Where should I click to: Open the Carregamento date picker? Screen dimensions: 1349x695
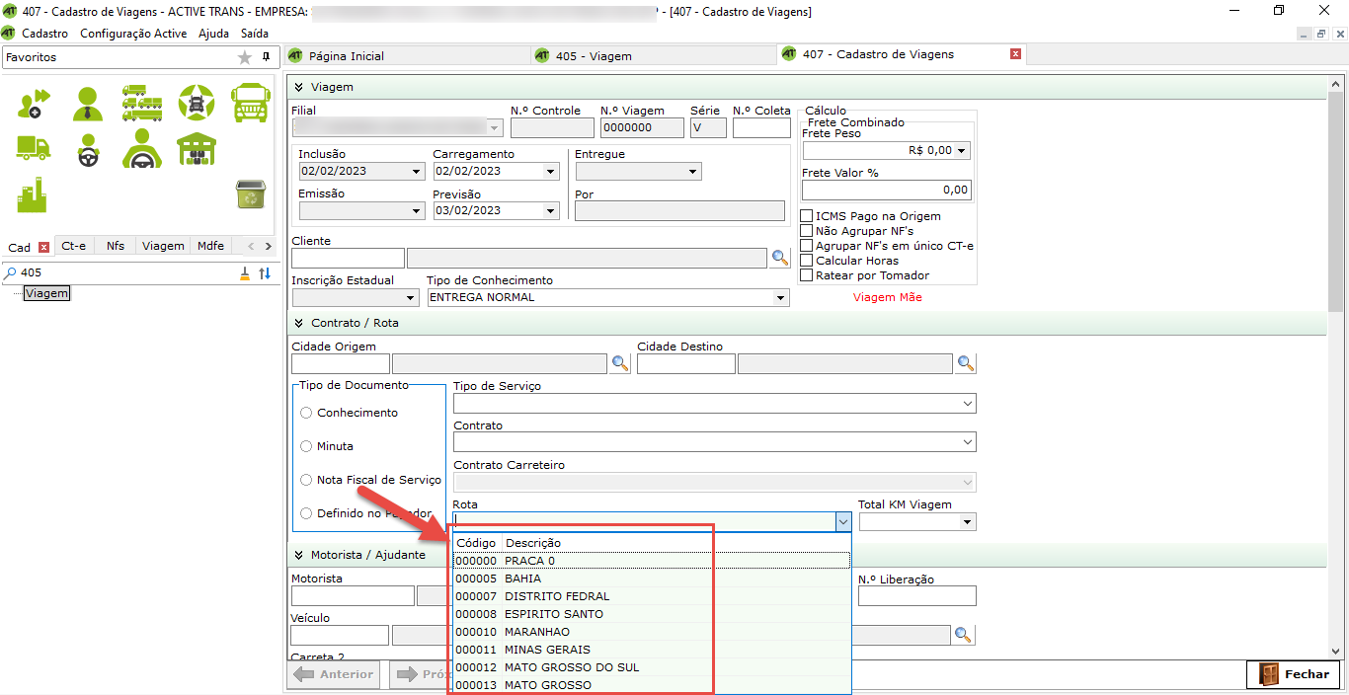pyautogui.click(x=551, y=171)
